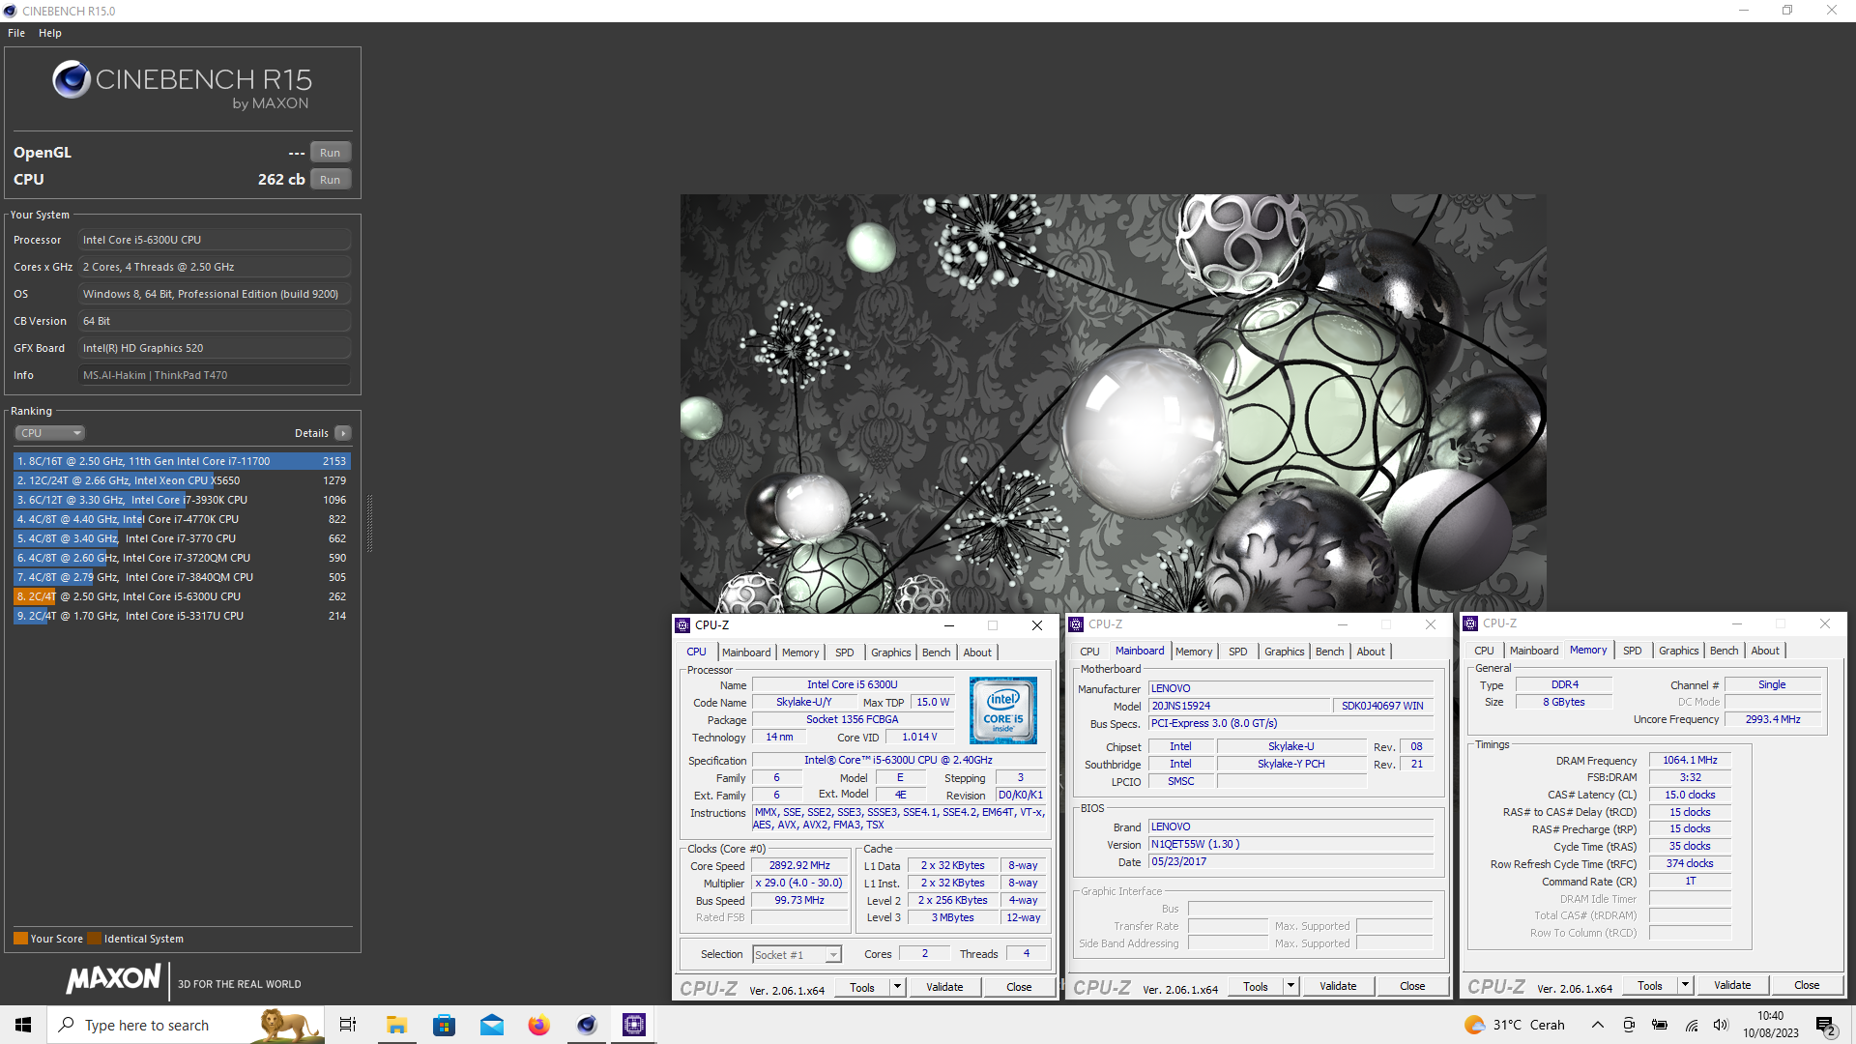Switch to CPU tab in Mainboard CPU-Z window
The image size is (1856, 1044).
1089,652
